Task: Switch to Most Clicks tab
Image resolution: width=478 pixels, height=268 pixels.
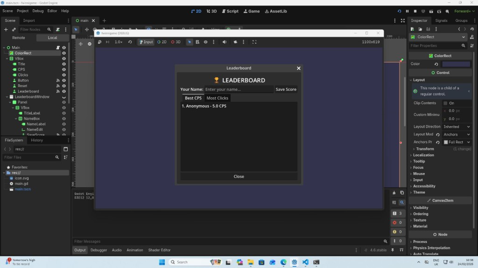Action: (217, 98)
